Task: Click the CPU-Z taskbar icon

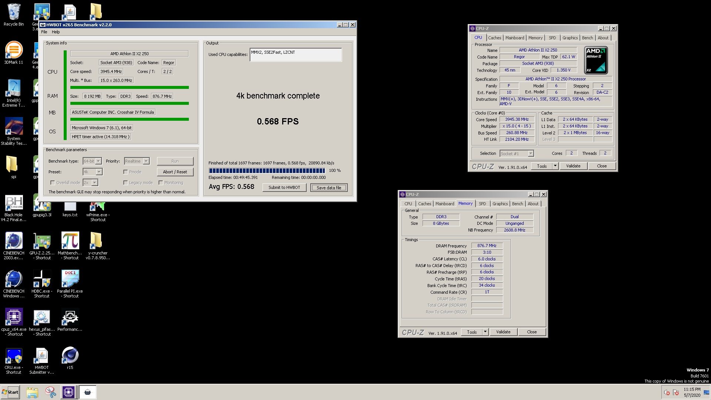Action: (x=69, y=392)
